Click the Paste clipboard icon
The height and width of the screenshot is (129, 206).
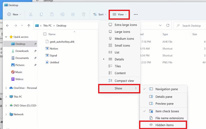pyautogui.click(x=52, y=14)
